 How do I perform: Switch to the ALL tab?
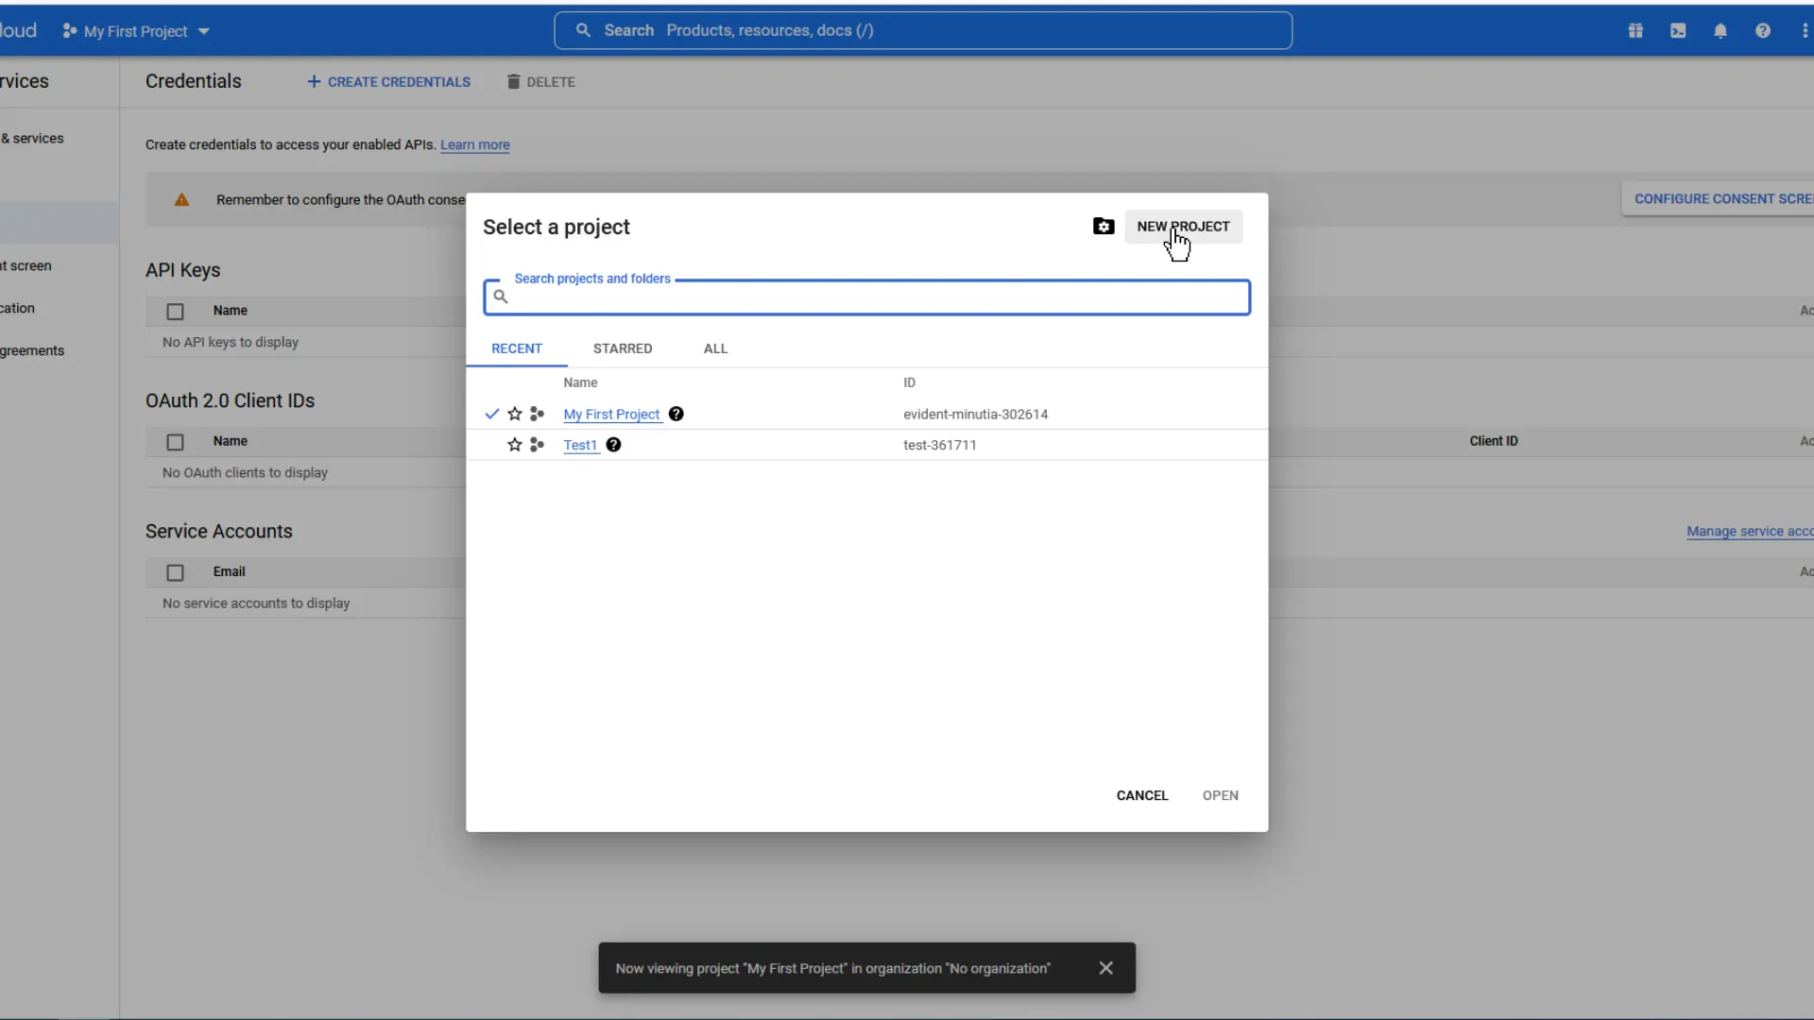(715, 348)
